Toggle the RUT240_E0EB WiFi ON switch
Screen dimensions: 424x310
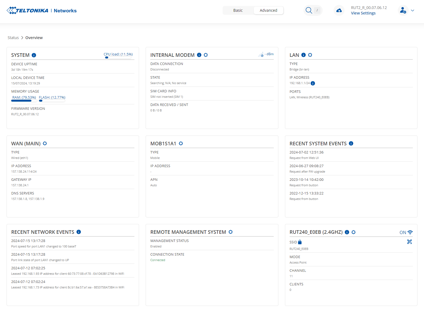pos(406,232)
